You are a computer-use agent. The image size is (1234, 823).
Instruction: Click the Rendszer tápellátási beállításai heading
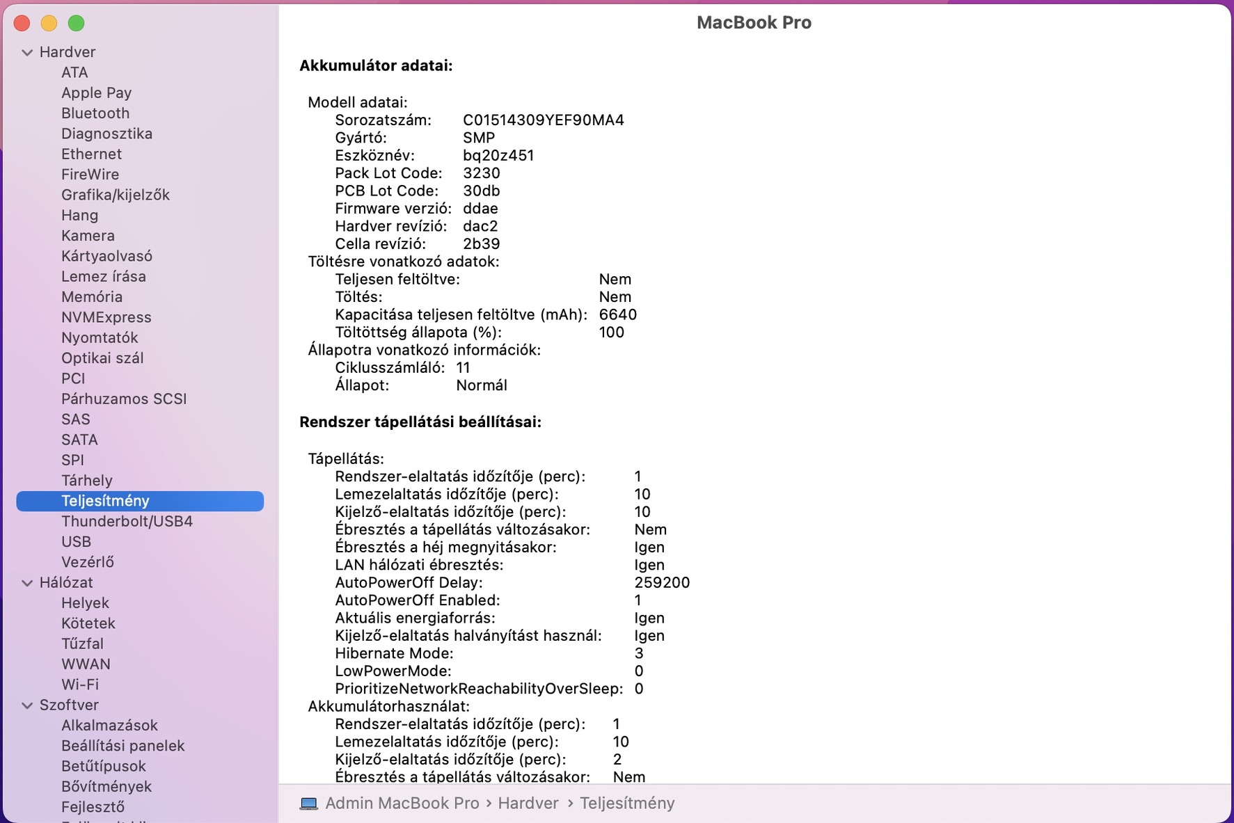click(420, 422)
